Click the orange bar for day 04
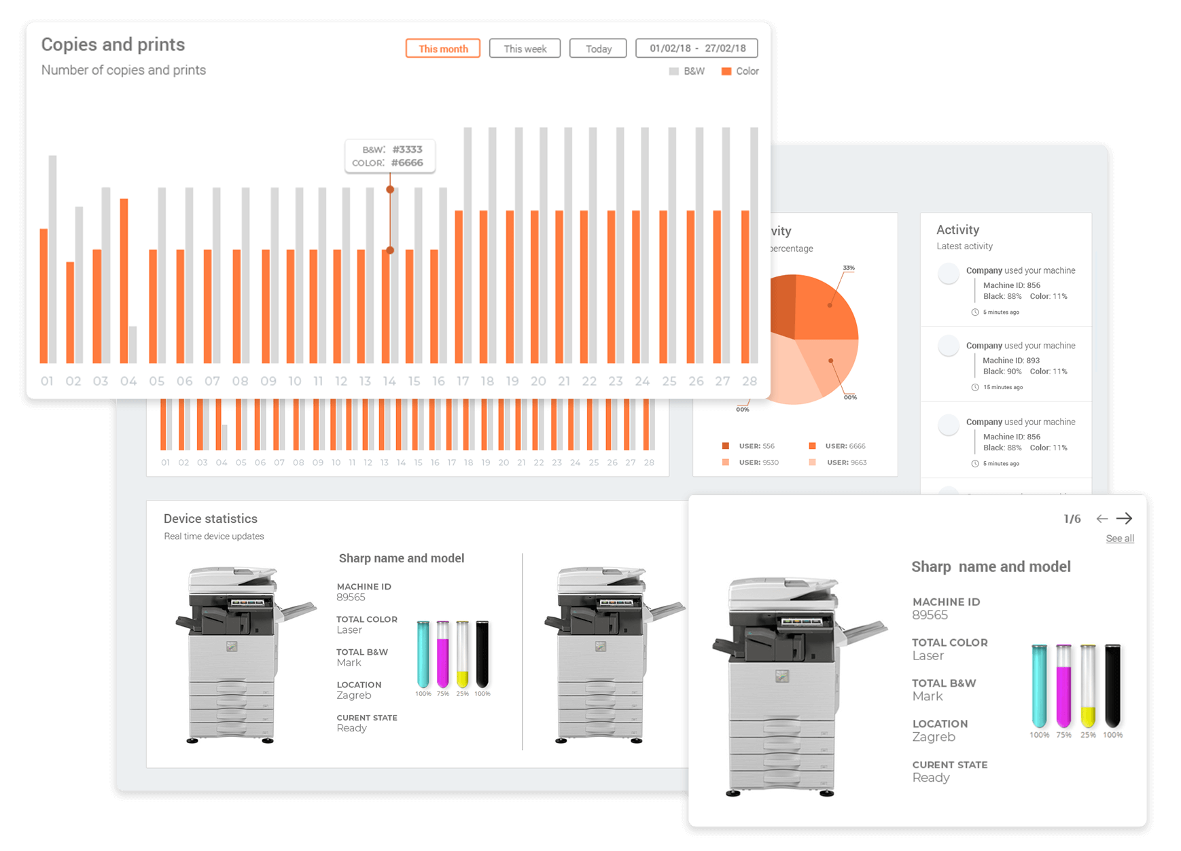This screenshot has height=851, width=1181. (x=124, y=280)
